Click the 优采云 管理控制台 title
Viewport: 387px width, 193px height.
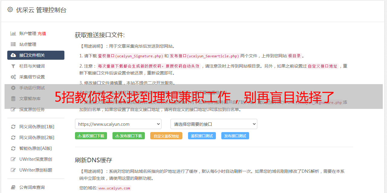pos(41,10)
